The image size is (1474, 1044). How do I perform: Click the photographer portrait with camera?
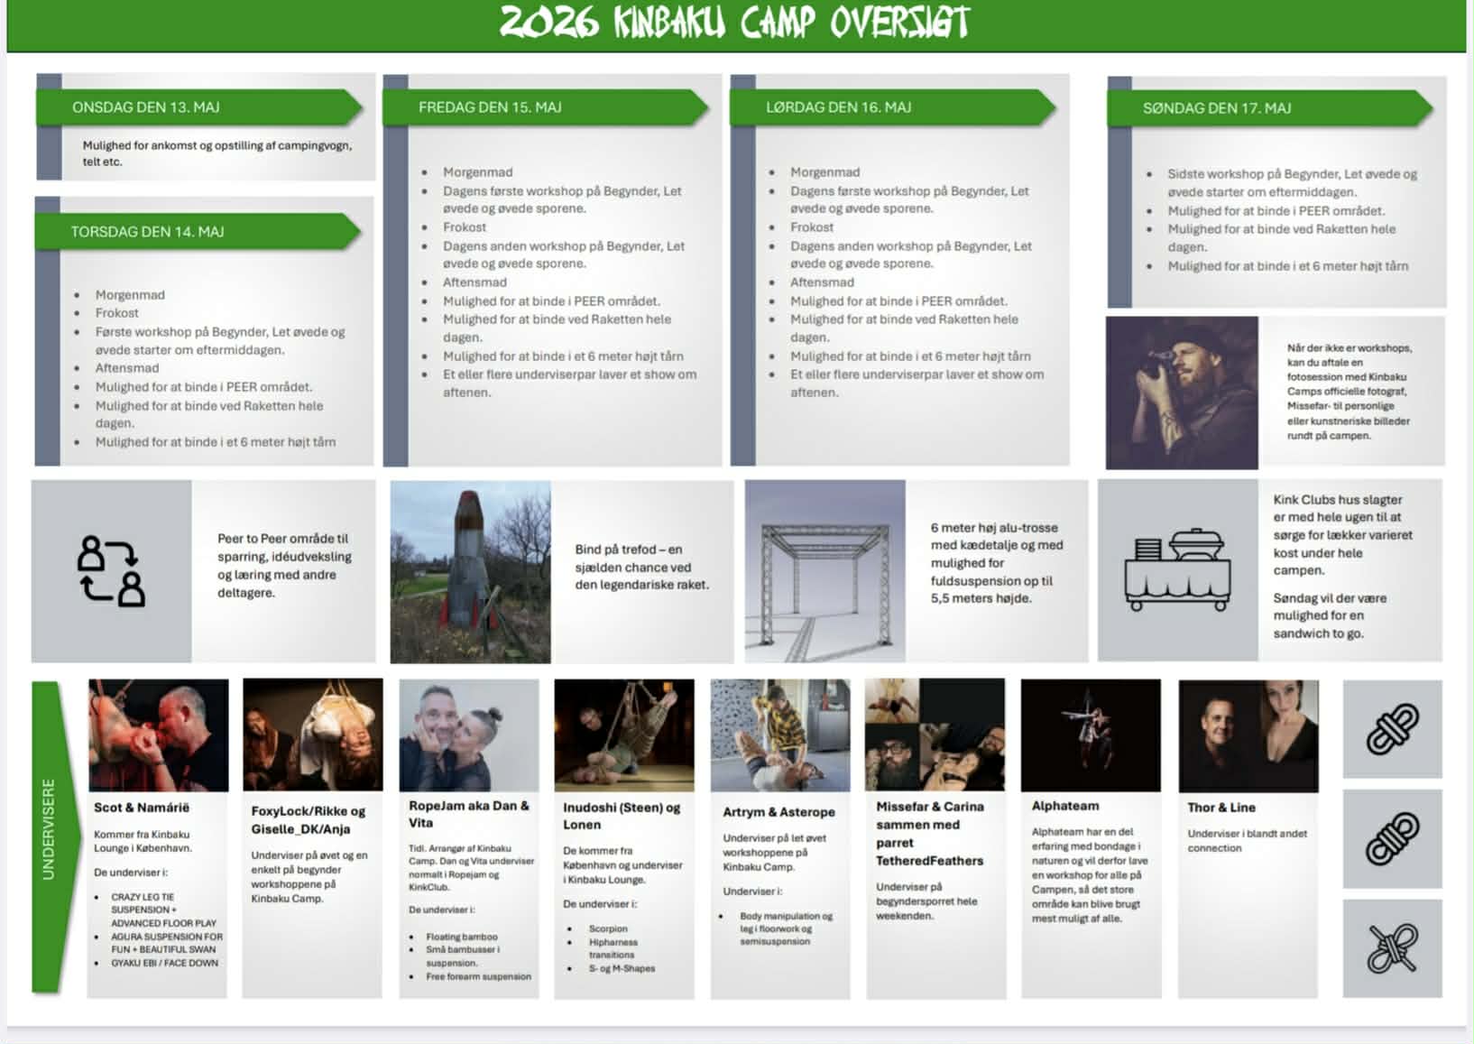point(1182,393)
